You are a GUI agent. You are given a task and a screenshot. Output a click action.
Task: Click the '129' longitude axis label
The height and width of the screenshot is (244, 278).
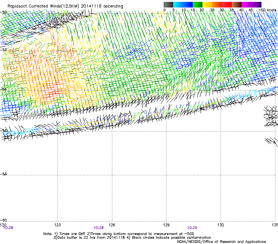[166, 225]
